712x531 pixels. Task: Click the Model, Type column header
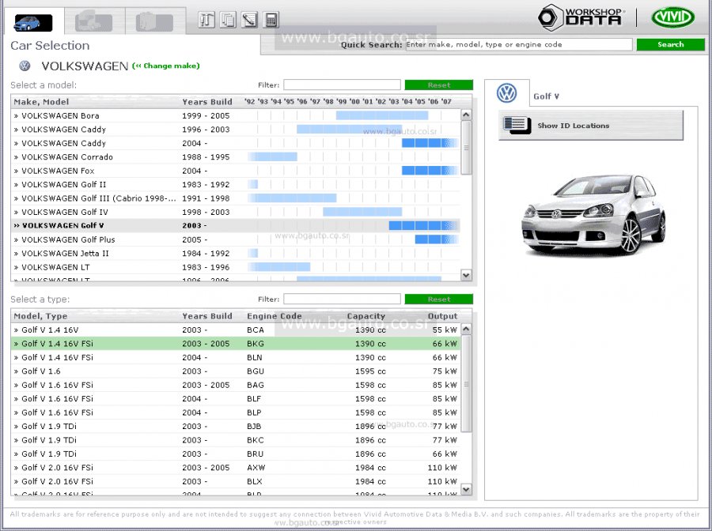[40, 316]
